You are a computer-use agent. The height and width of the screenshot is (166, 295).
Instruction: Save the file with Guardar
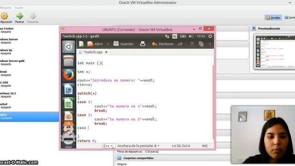click(124, 44)
